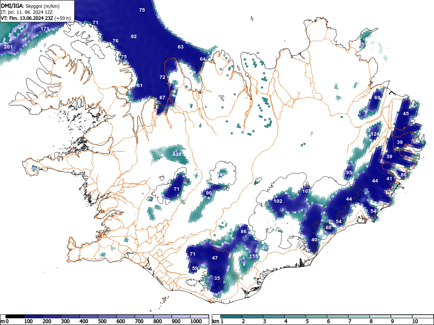434x325 pixels.
Task: Click the visibility value 124
Action: 375,134
